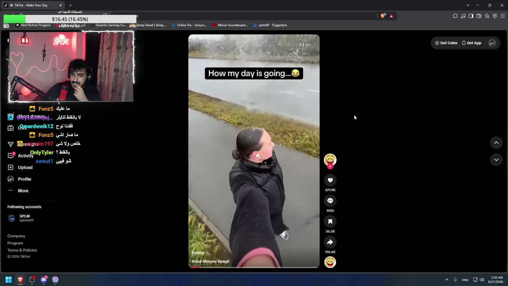Open the spinning sound disc below share
This screenshot has width=508, height=286.
tap(330, 262)
